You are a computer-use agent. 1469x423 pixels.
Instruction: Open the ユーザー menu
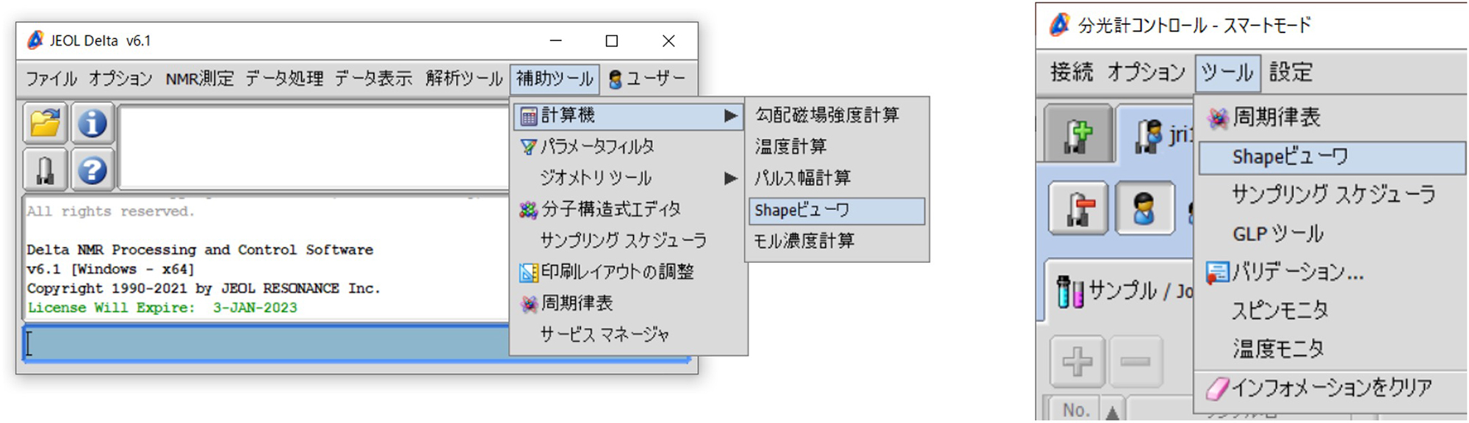click(x=647, y=79)
